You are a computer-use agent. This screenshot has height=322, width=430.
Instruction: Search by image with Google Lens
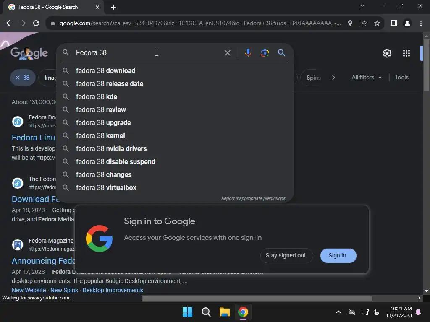[265, 52]
